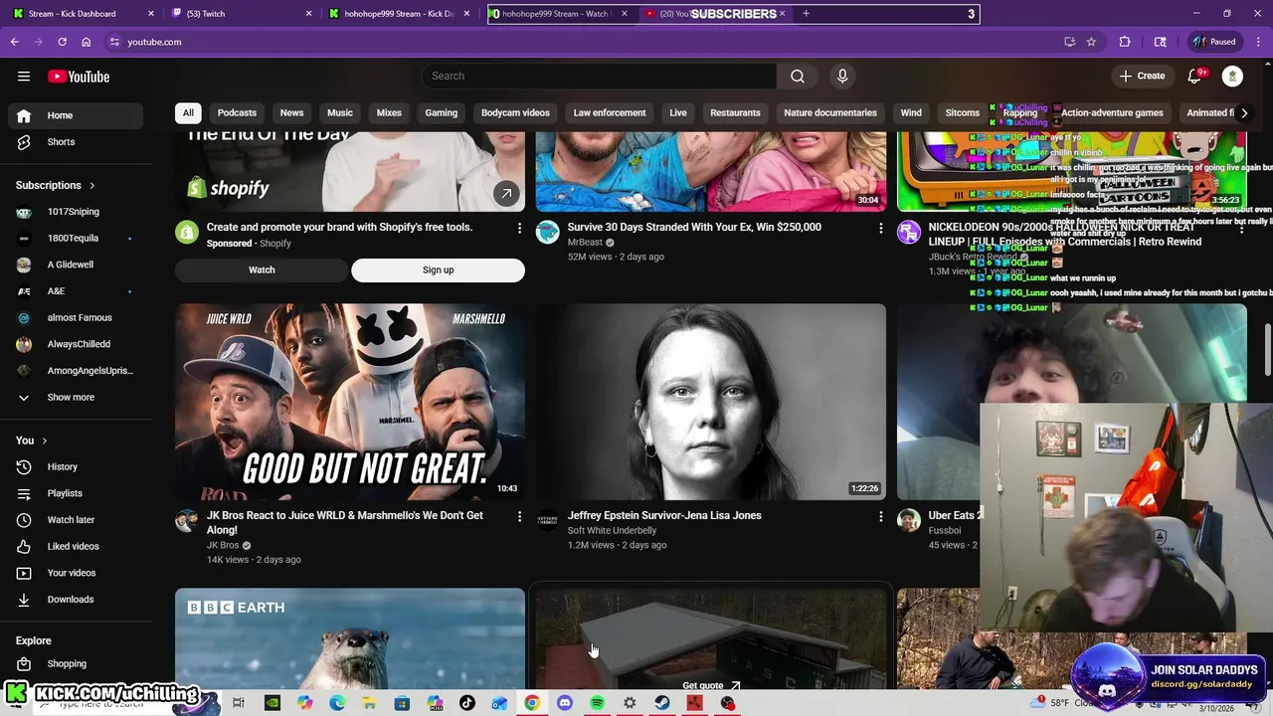Open JK Bros channel name link
The width and height of the screenshot is (1273, 716).
pyautogui.click(x=223, y=546)
